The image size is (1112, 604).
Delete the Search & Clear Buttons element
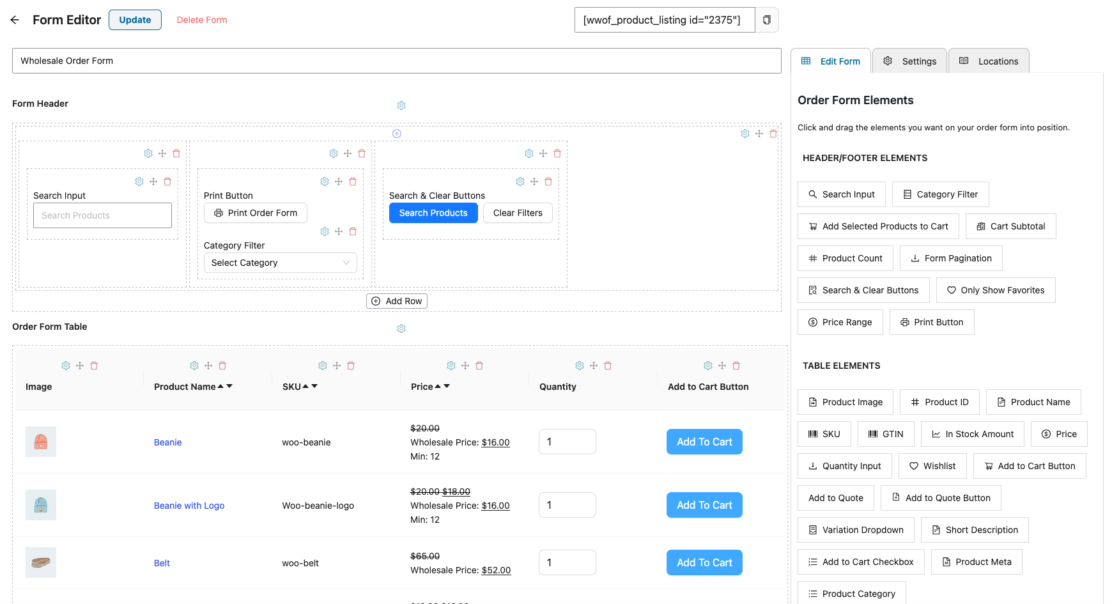[548, 182]
